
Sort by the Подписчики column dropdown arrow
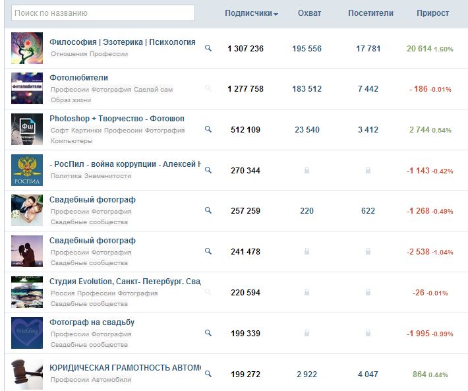(x=276, y=14)
